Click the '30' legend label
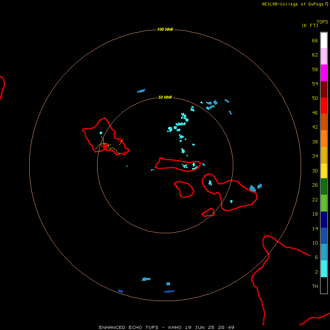This screenshot has width=330, height=330. click(315, 170)
